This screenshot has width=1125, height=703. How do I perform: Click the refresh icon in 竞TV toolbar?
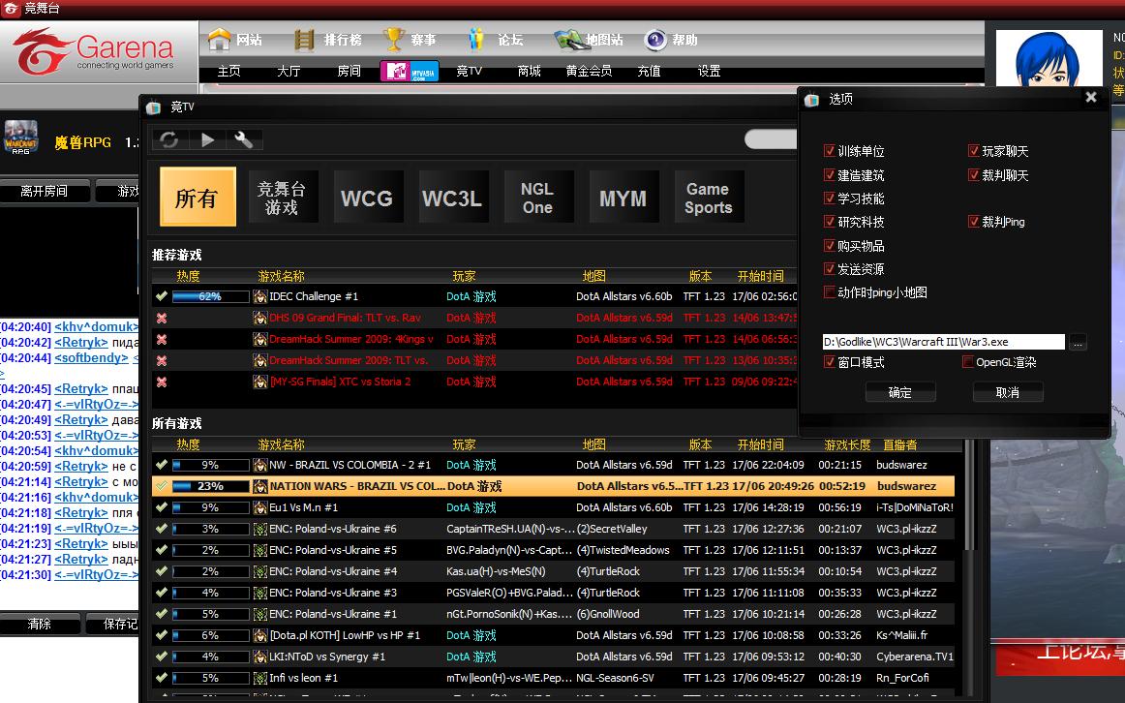pos(169,140)
